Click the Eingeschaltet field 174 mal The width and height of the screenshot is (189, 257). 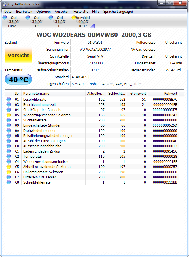pyautogui.click(x=170, y=63)
